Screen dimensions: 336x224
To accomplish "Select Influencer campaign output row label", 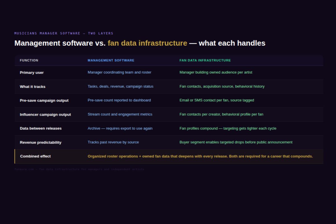I will (x=45, y=115).
